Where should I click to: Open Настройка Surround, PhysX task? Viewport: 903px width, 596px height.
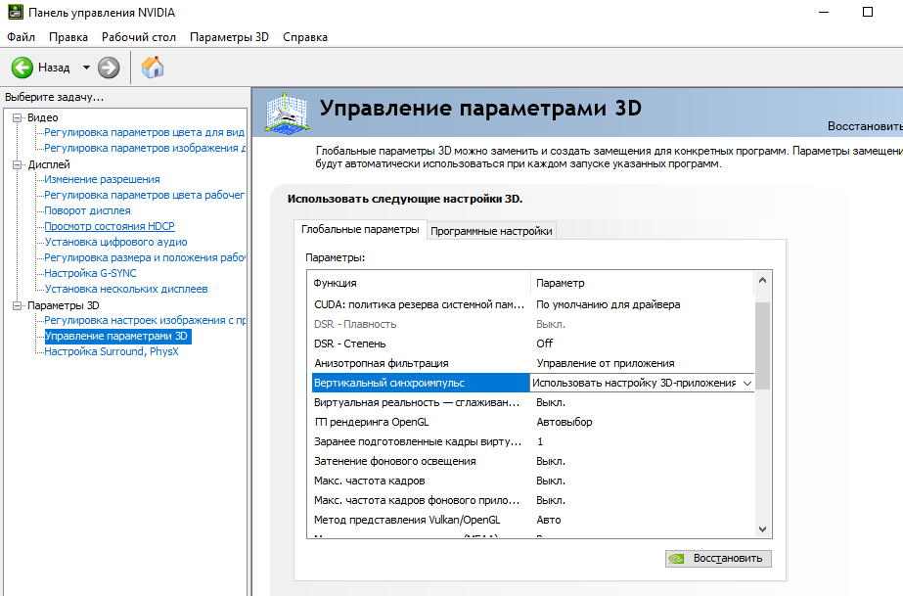[x=112, y=351]
